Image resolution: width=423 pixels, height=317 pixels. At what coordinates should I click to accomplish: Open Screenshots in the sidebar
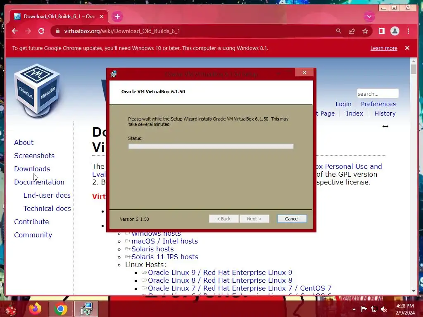pos(34,156)
